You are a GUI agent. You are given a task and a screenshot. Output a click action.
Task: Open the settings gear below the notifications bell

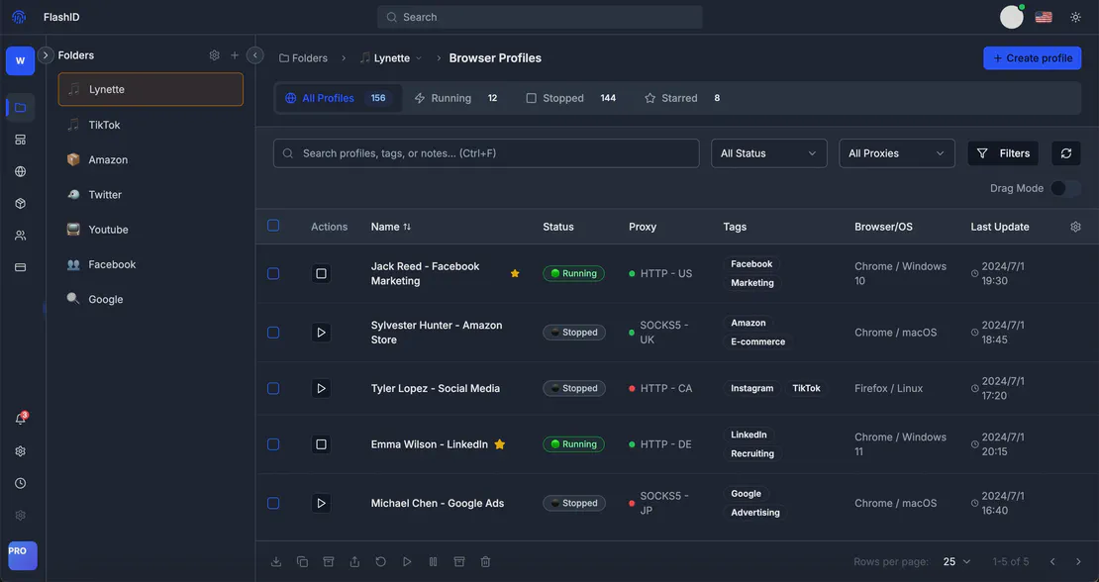(21, 451)
